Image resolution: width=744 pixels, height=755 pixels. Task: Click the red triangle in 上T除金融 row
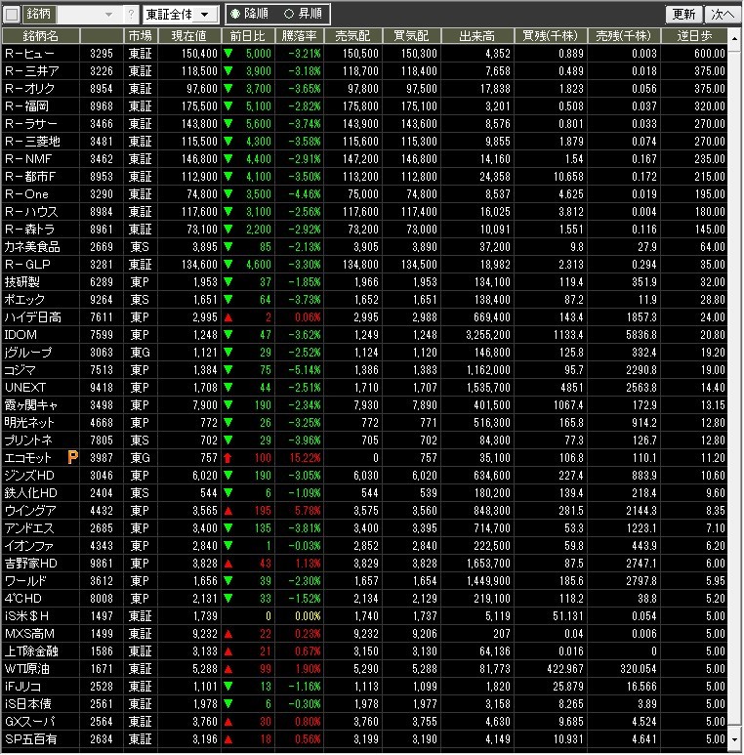click(228, 652)
